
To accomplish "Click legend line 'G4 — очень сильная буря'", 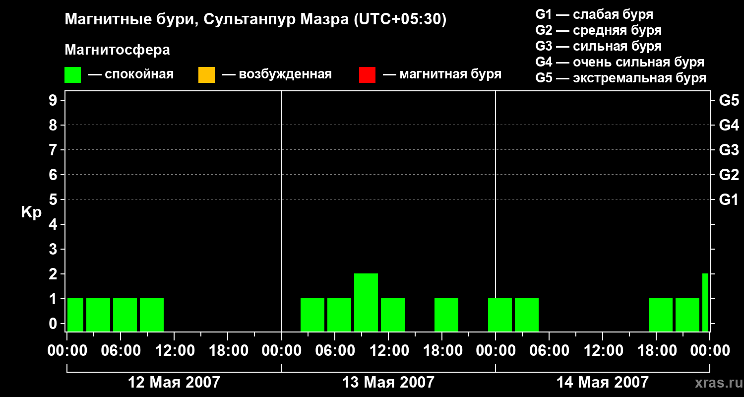I will (x=620, y=62).
